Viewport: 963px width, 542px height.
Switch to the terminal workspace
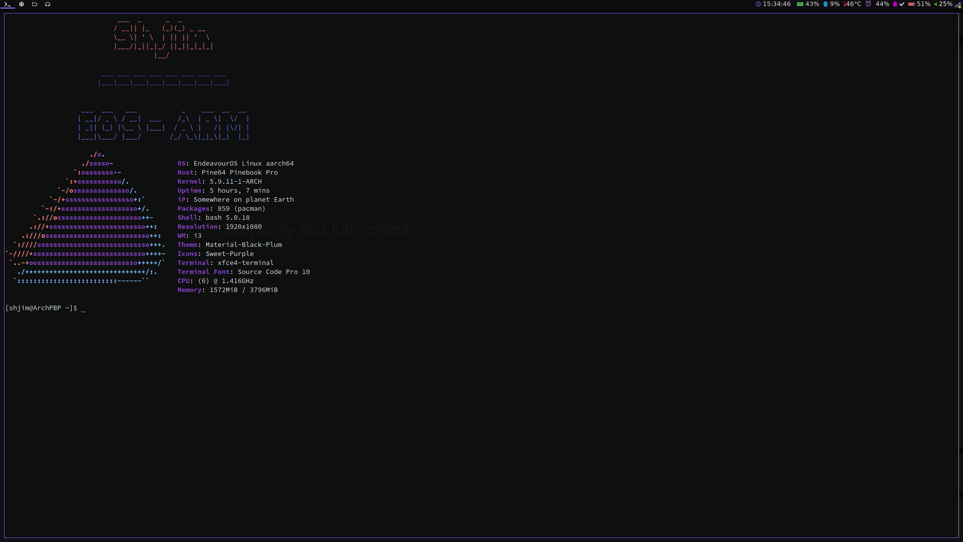(8, 4)
